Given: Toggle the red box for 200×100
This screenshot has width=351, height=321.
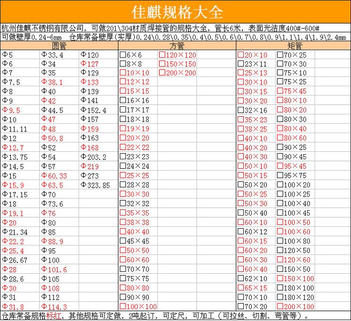Looking at the screenshot, I should tap(280, 307).
